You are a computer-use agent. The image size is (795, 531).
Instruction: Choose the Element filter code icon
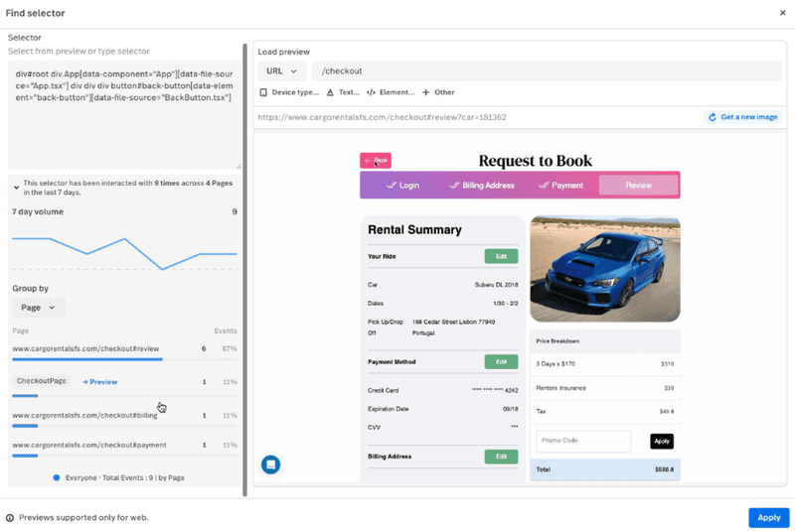click(371, 92)
